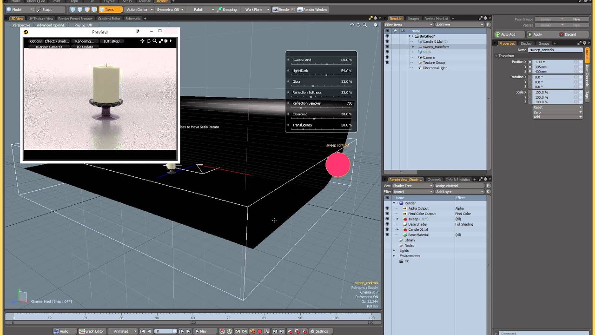The width and height of the screenshot is (595, 335).
Task: Click the zoom magnifier in Preview window
Action: click(x=154, y=41)
